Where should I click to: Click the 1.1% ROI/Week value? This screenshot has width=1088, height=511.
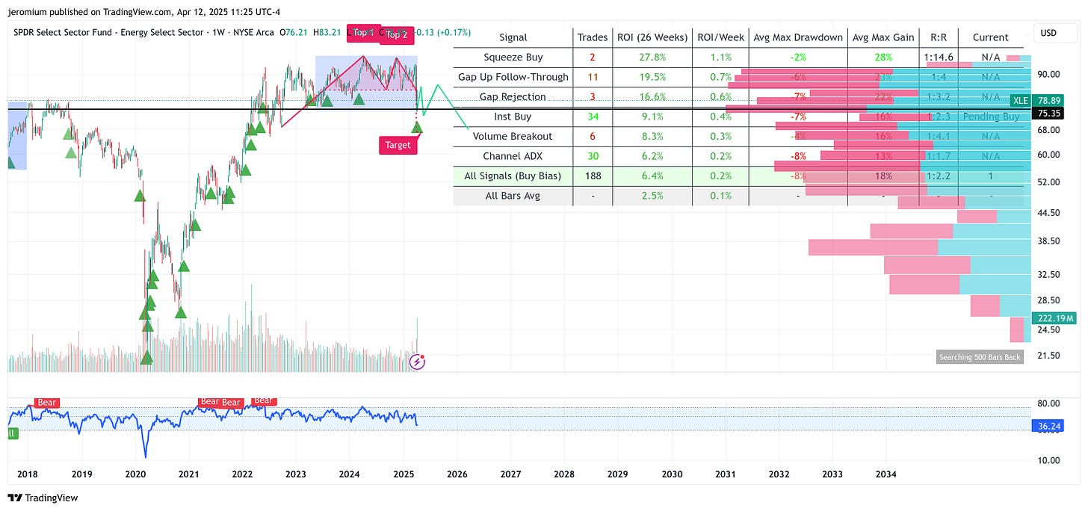click(x=719, y=57)
